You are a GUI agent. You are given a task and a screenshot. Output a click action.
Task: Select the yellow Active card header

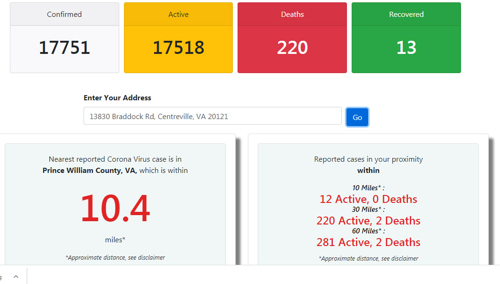178,15
